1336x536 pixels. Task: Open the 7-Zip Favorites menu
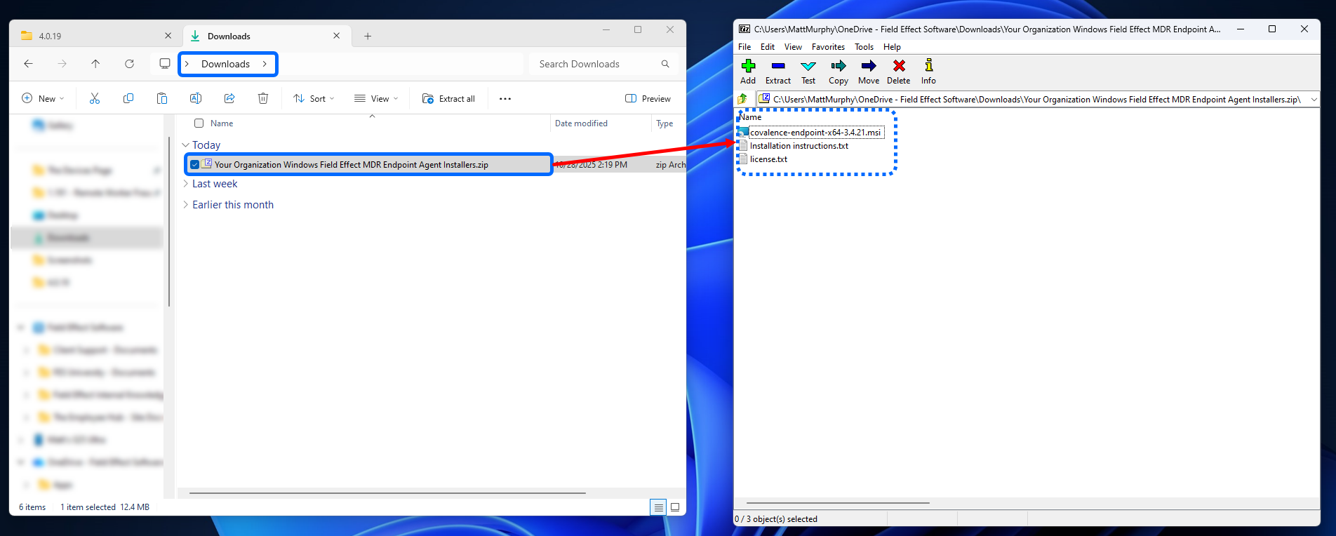[828, 47]
